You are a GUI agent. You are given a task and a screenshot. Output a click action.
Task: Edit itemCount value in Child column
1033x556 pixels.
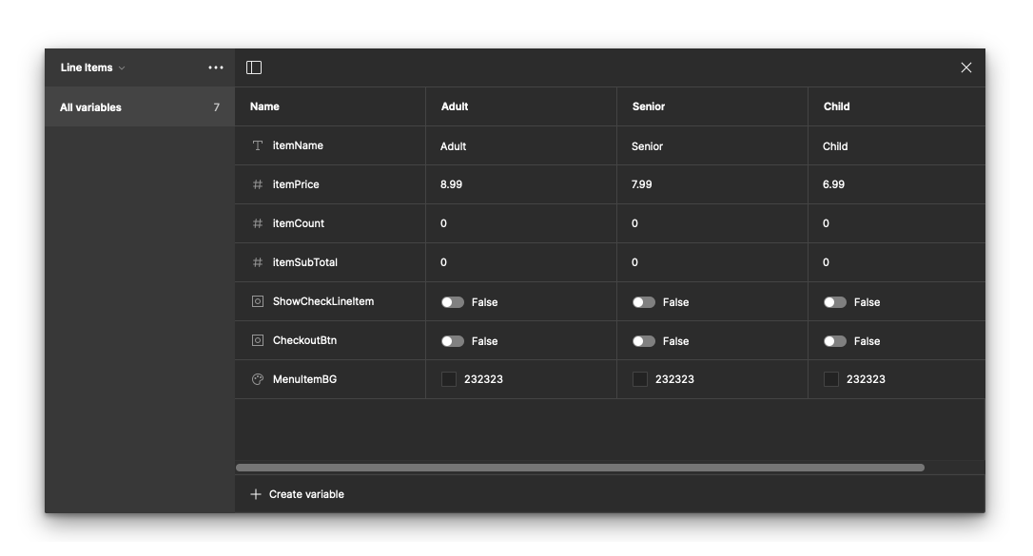coord(897,223)
